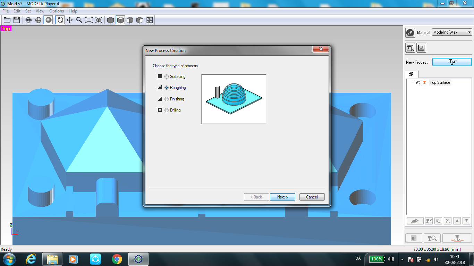Screen dimensions: 474x266
Task: Open the media player taskbar icon
Action: [x=74, y=259]
